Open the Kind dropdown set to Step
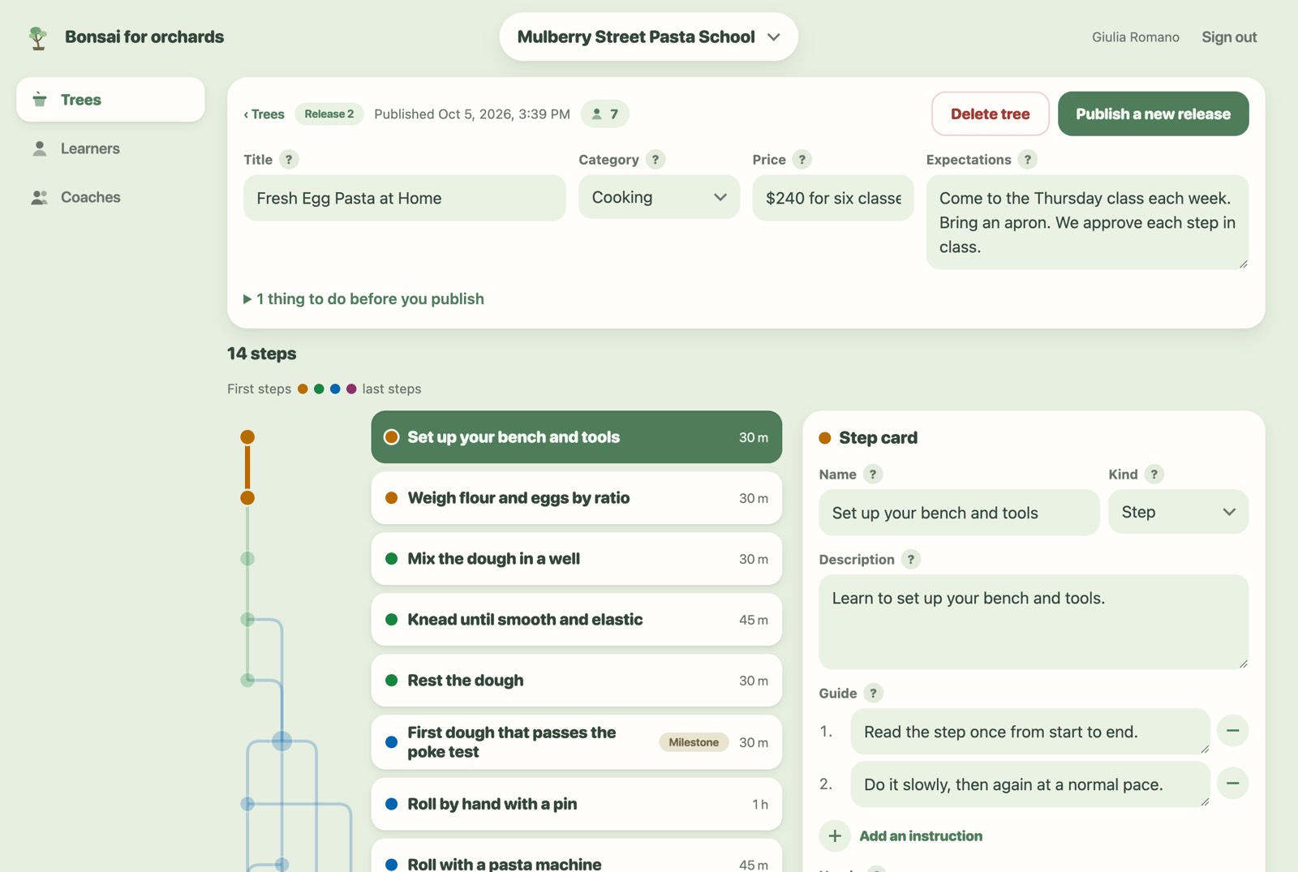 click(x=1179, y=512)
